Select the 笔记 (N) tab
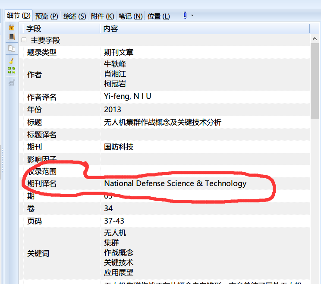 tap(130, 16)
